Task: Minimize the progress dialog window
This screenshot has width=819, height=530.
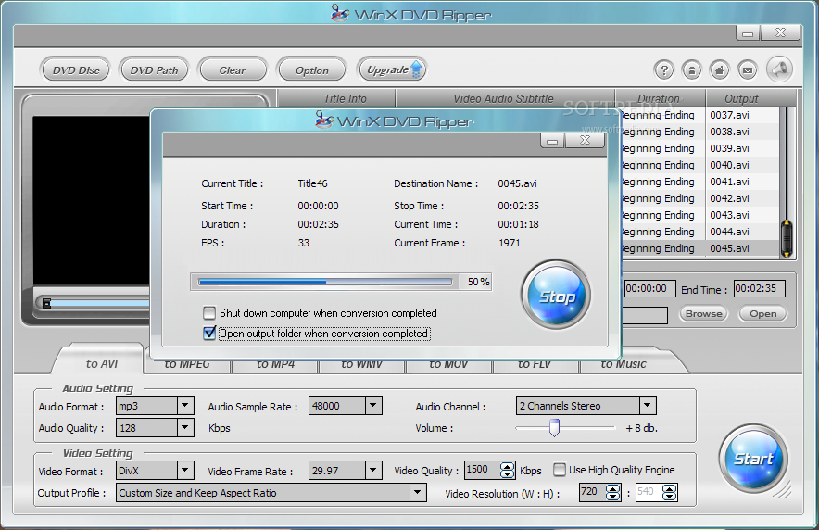Action: pyautogui.click(x=552, y=140)
